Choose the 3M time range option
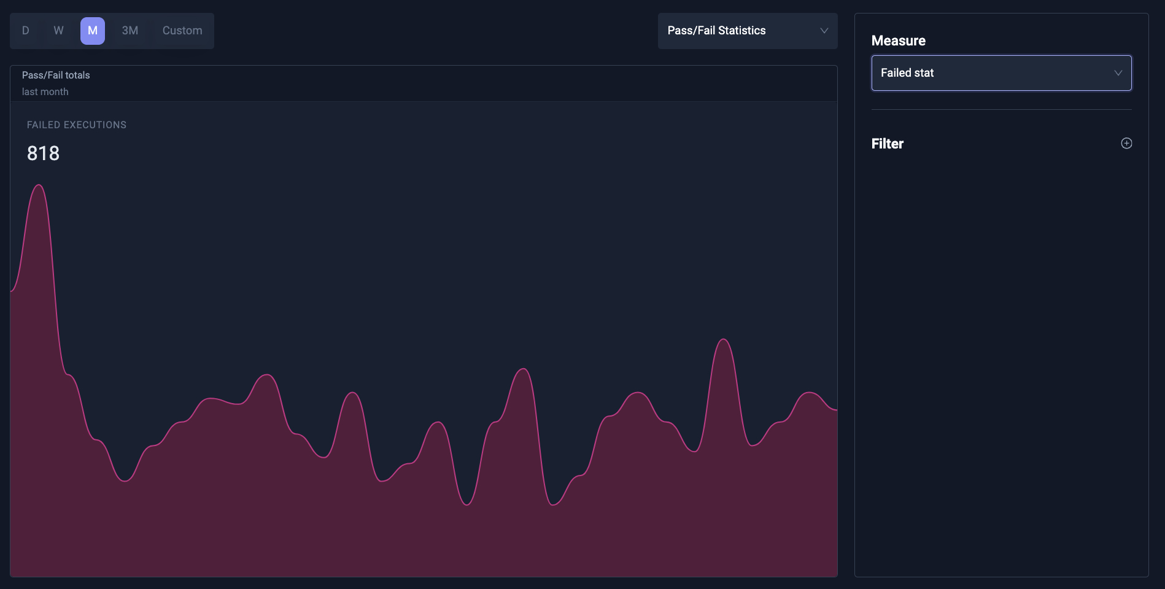1165x589 pixels. [130, 31]
